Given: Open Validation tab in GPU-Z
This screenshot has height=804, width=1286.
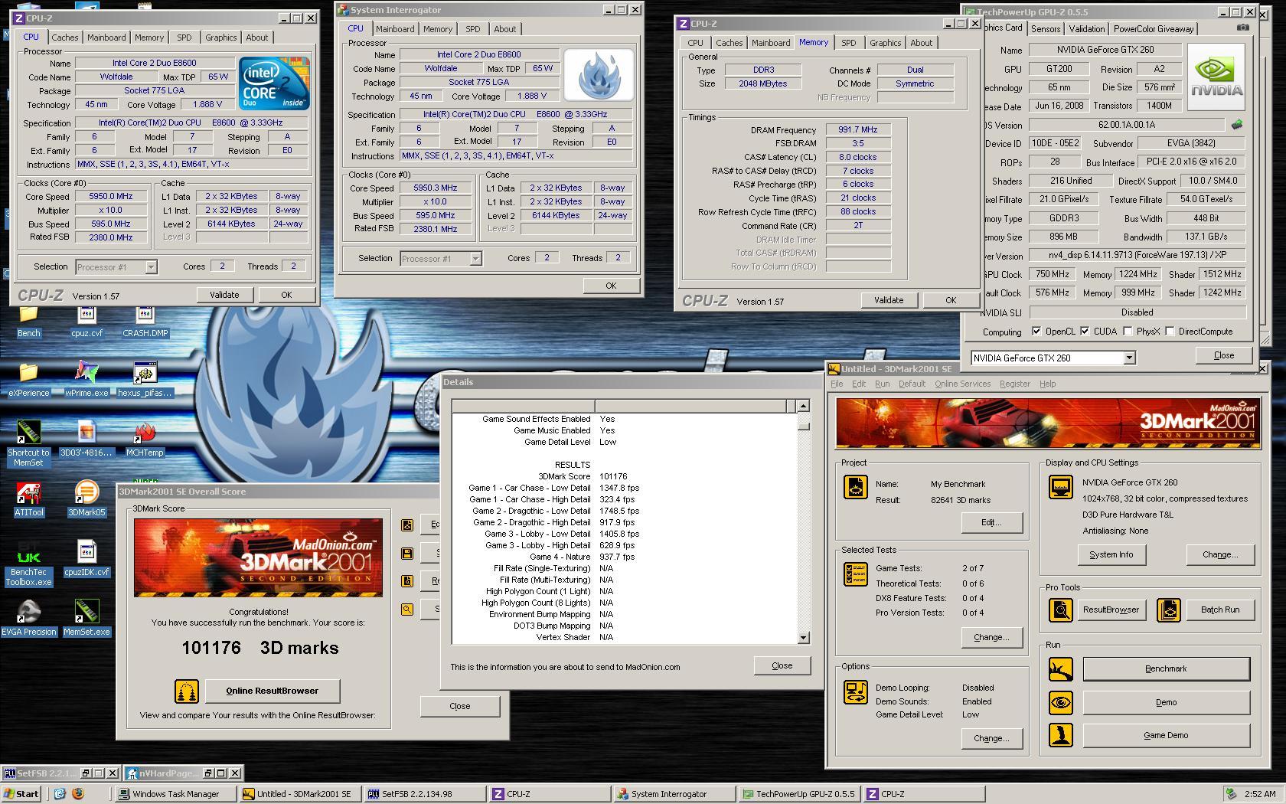Looking at the screenshot, I should [1086, 29].
